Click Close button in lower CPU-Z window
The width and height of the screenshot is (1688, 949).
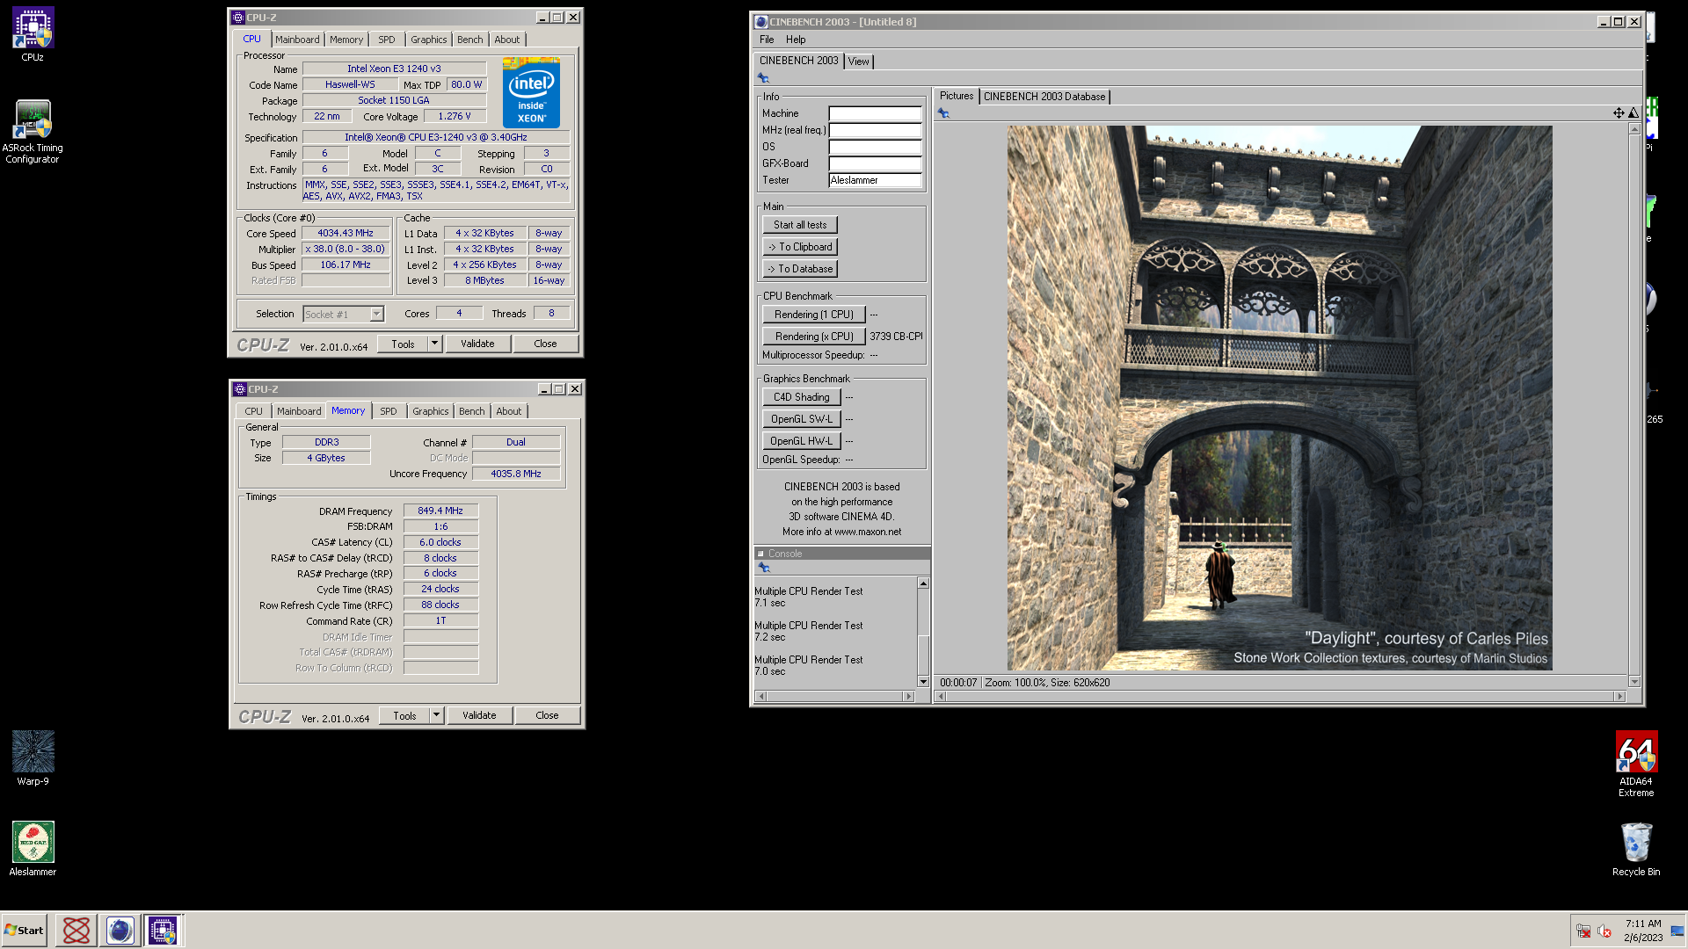point(547,715)
